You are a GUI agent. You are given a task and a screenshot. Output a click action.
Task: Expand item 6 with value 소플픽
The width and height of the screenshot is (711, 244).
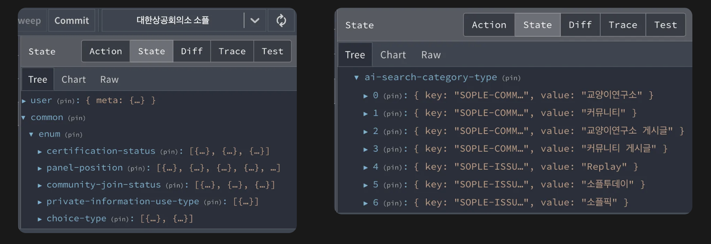point(366,203)
